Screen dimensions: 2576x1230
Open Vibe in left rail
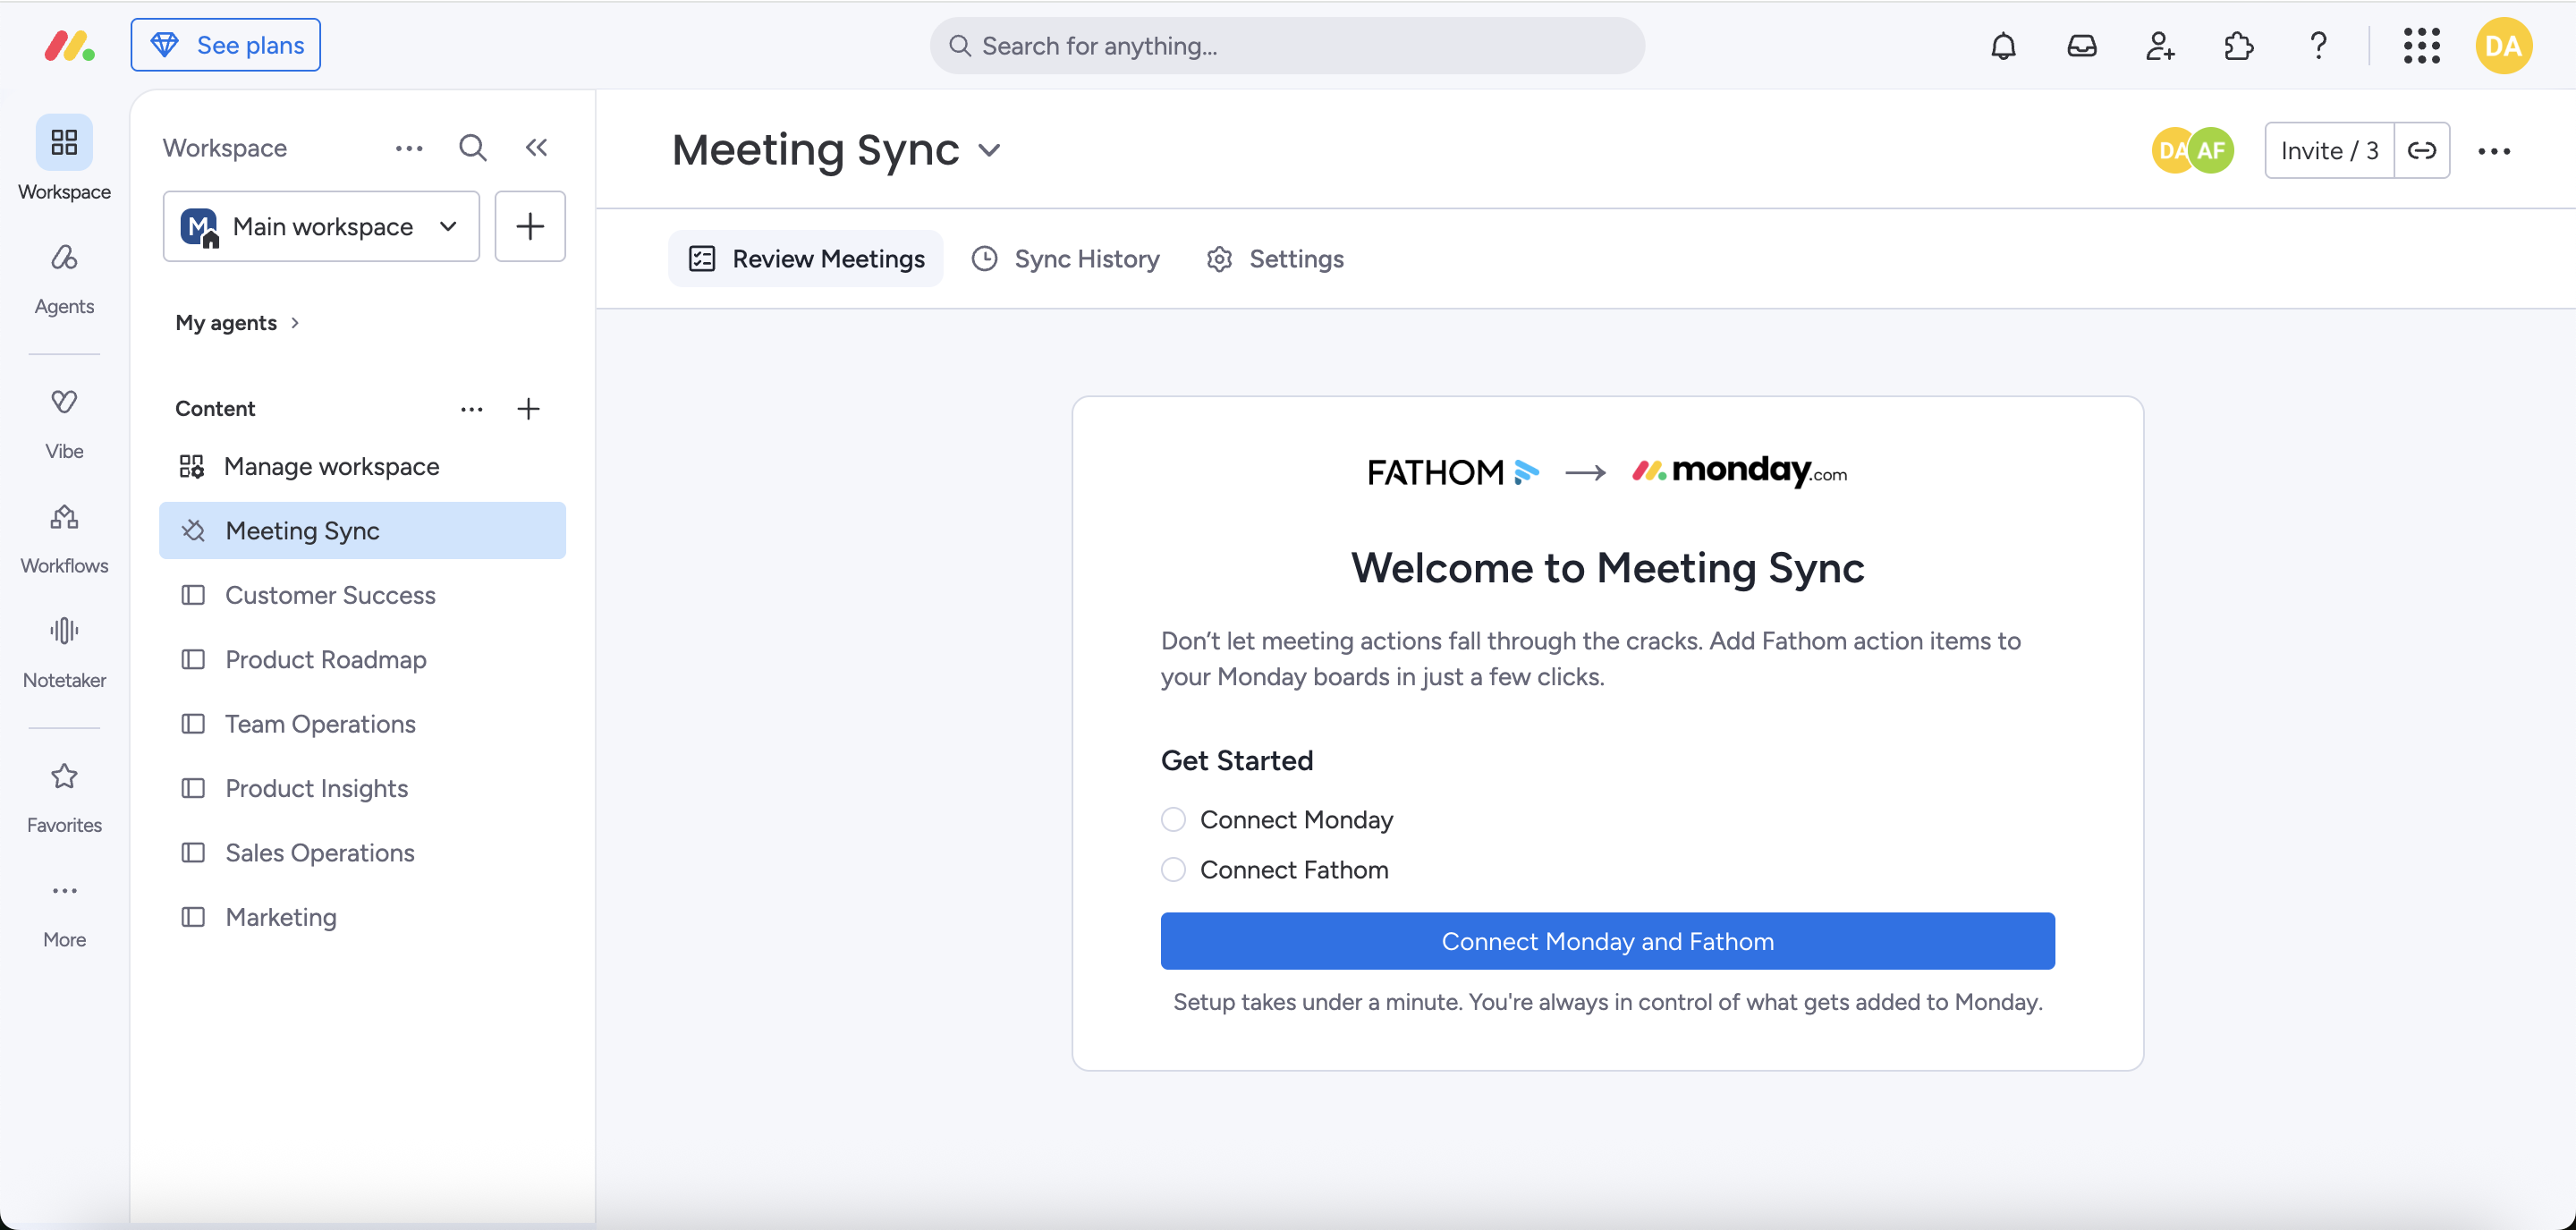(64, 424)
